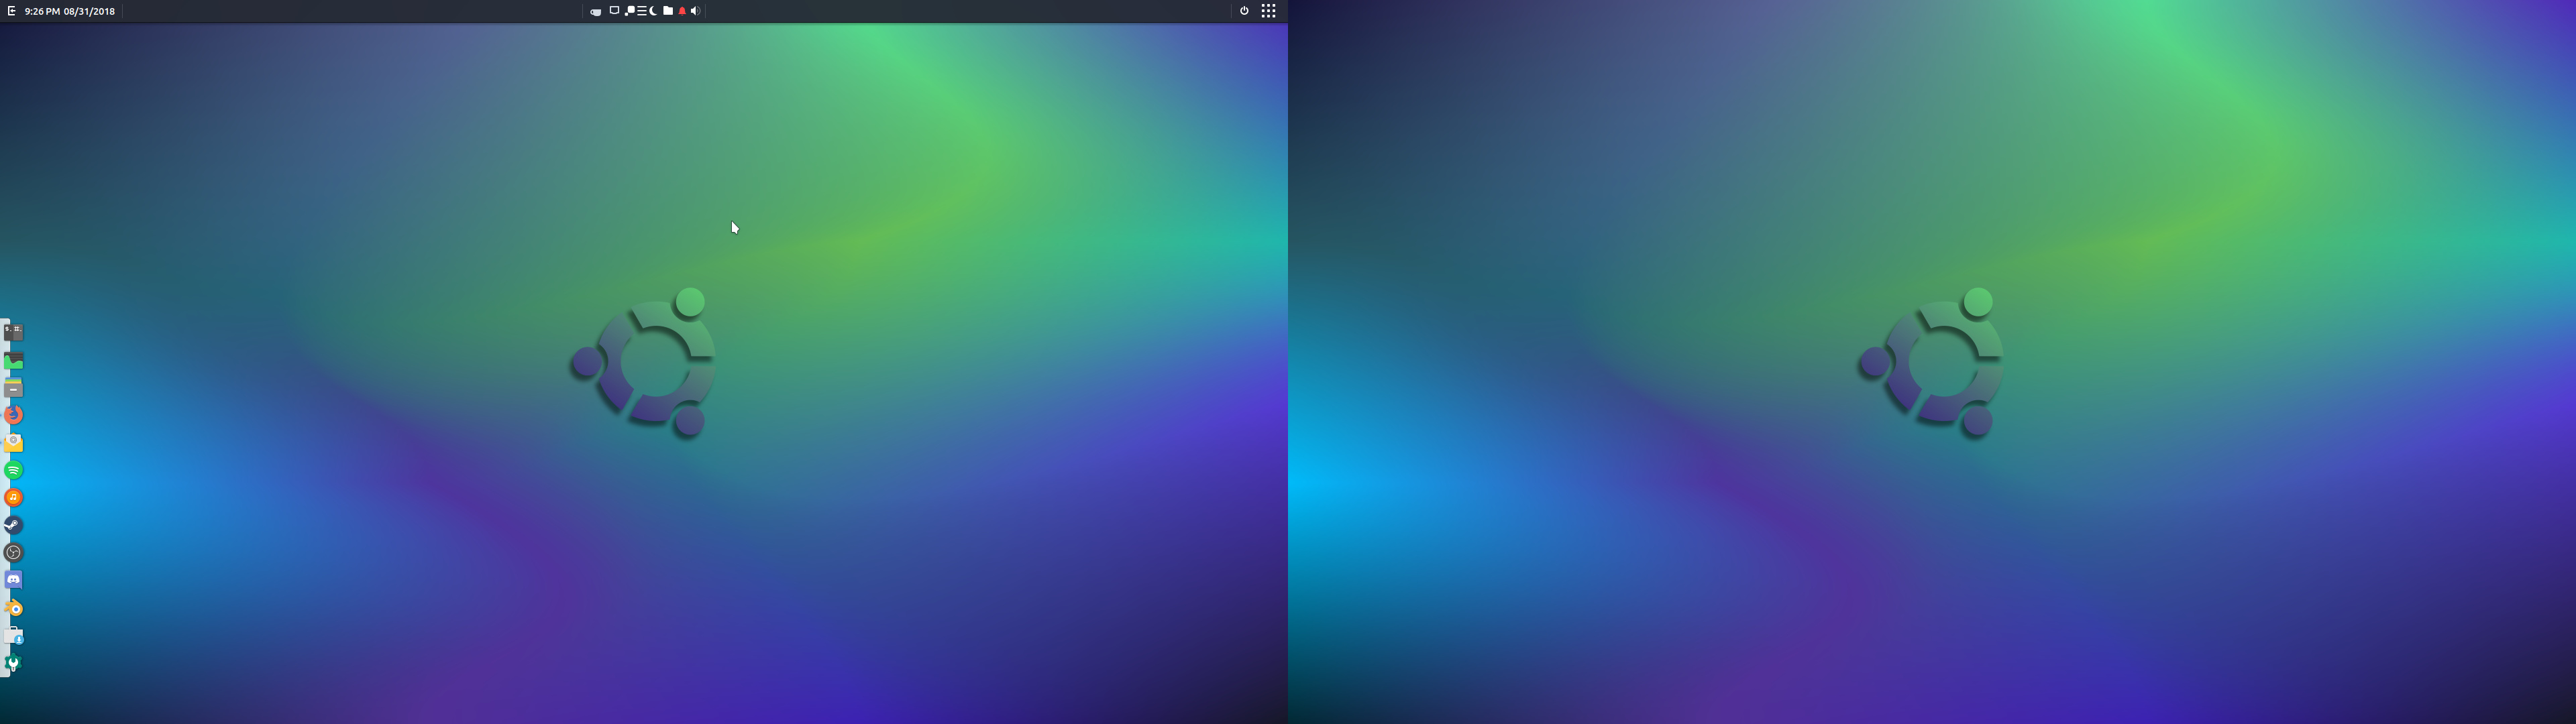Launch Blender from the dock
Image resolution: width=2576 pixels, height=724 pixels.
point(13,607)
